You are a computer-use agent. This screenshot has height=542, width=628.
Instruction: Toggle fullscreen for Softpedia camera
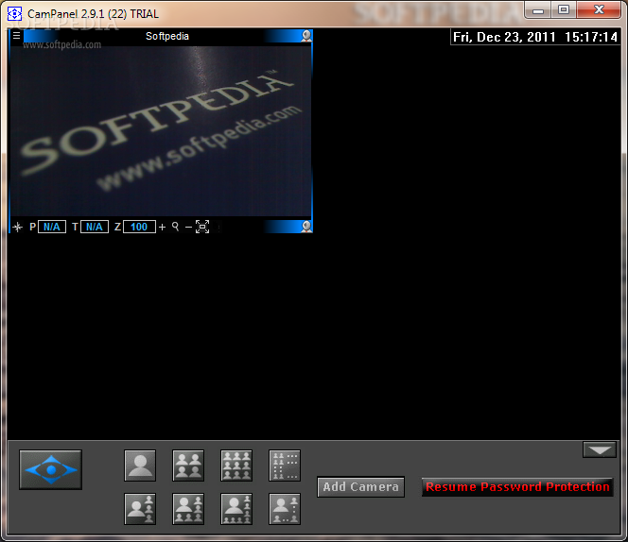pyautogui.click(x=202, y=227)
